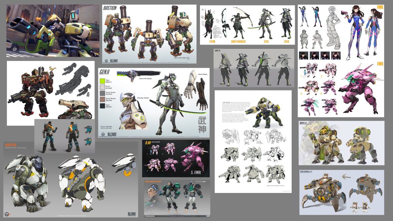Pick the brown Armor Muscle swatch
This screenshot has width=393, height=221.
pos(102,99)
